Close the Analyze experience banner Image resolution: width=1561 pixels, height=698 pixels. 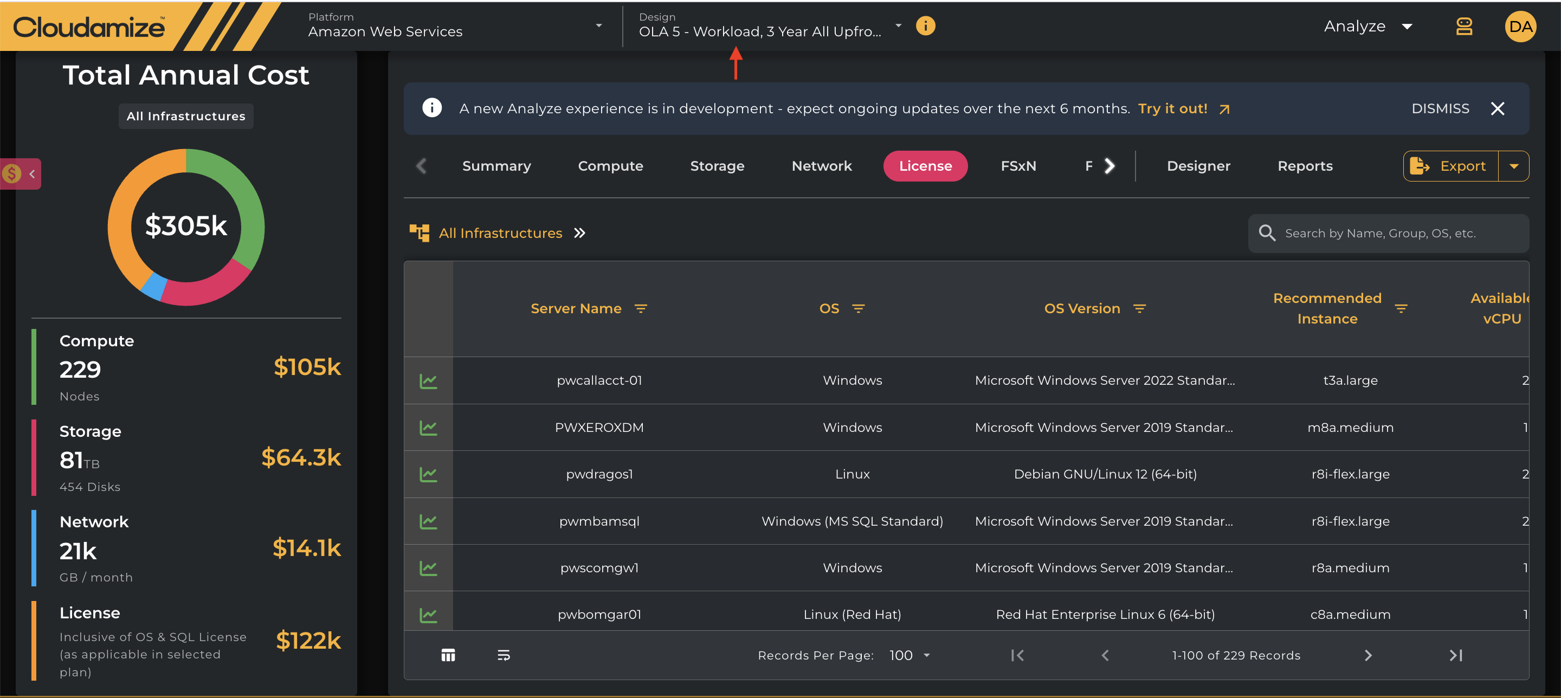pyautogui.click(x=1498, y=108)
